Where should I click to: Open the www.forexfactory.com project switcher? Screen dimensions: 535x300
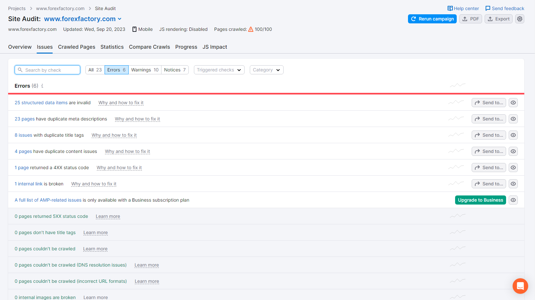coord(83,19)
